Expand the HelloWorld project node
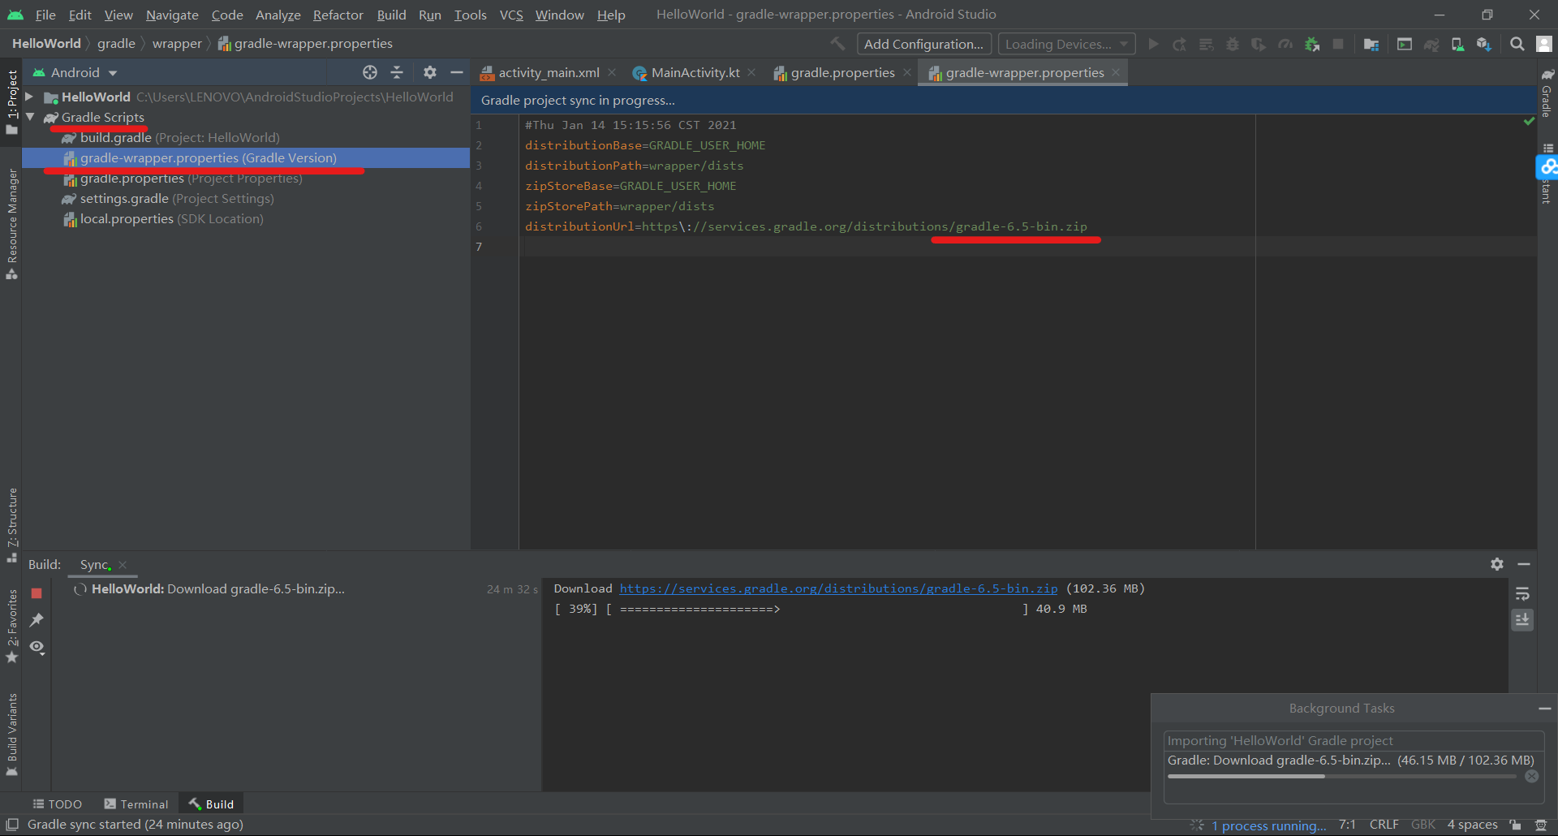This screenshot has height=836, width=1558. (x=29, y=97)
